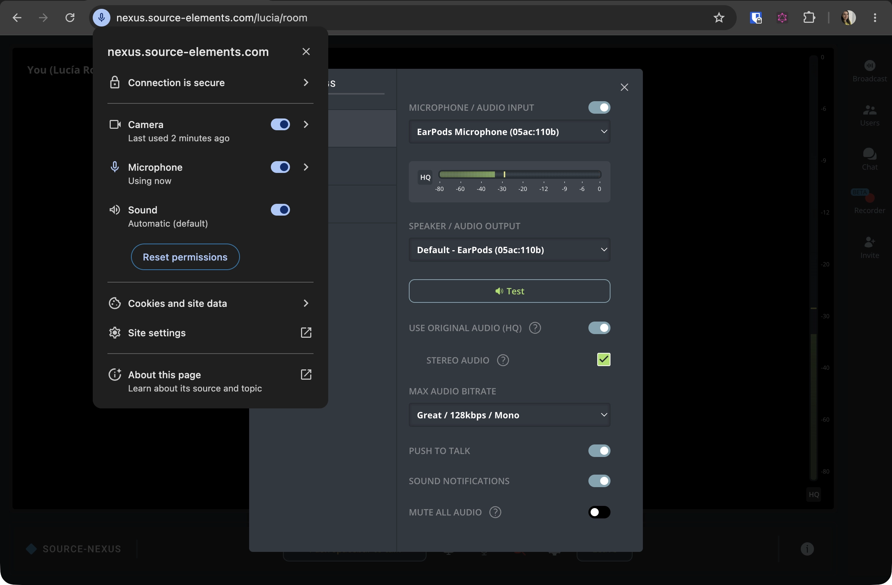The width and height of the screenshot is (892, 585).
Task: Open the Default - EarPods speaker output dropdown
Action: pyautogui.click(x=509, y=250)
